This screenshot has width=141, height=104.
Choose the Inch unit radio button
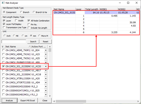(x=4, y=36)
